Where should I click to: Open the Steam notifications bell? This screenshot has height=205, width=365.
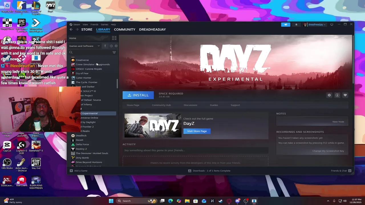[296, 24]
